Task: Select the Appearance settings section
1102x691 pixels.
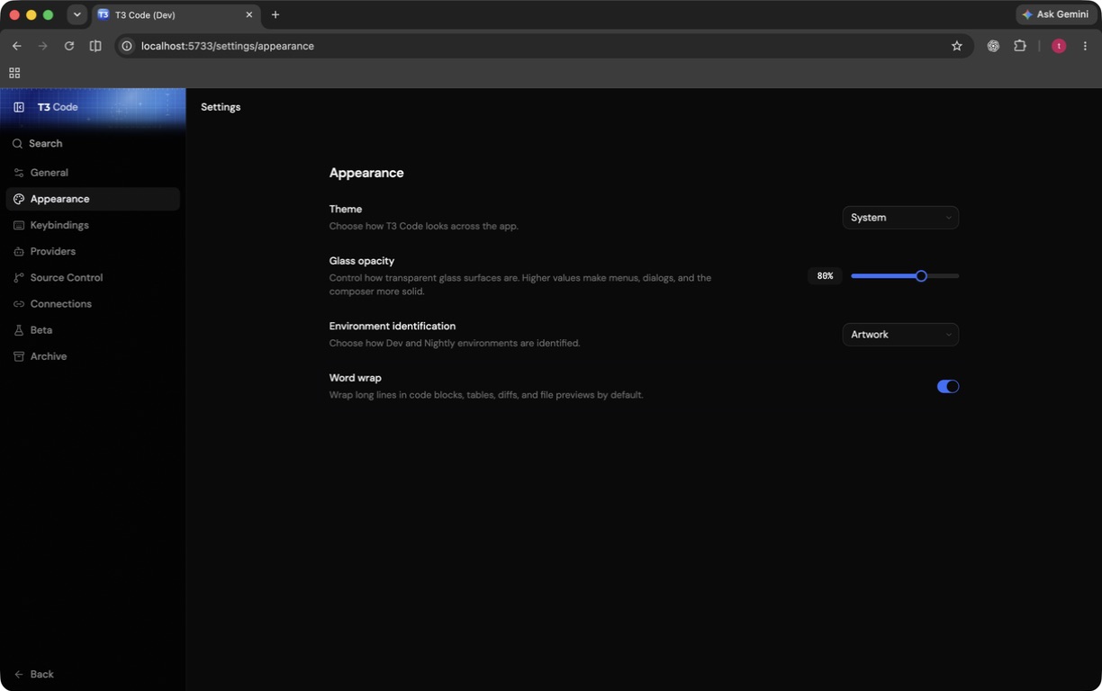Action: (x=93, y=199)
